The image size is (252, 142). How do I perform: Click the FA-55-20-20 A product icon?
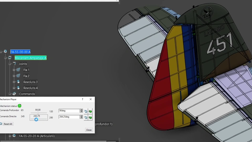pos(14,136)
